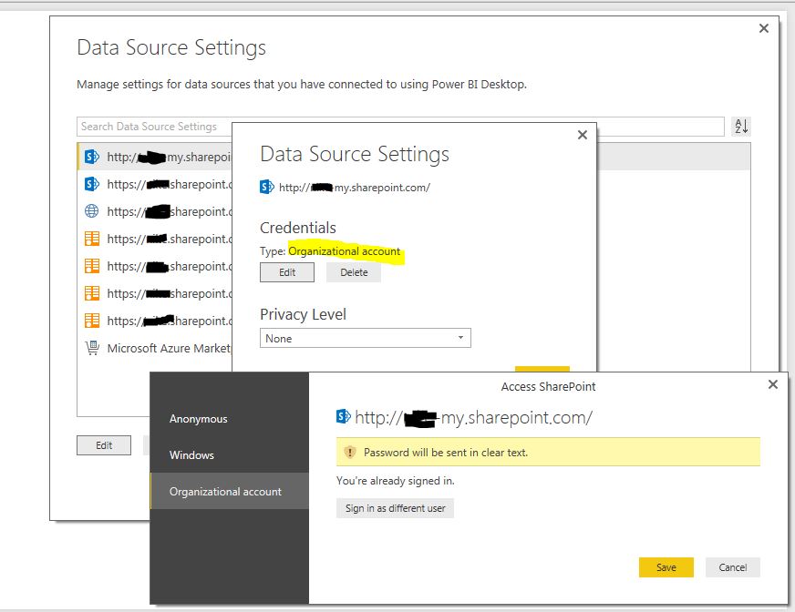Click the You're already signed in text
The image size is (795, 612).
tap(396, 481)
